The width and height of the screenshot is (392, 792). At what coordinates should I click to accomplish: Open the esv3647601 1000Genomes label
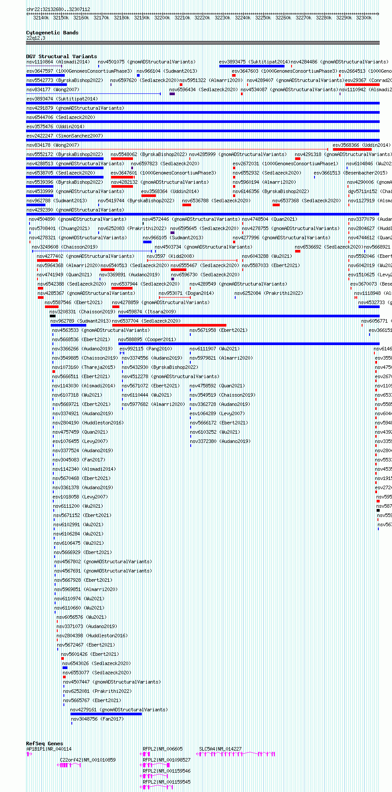click(x=164, y=173)
